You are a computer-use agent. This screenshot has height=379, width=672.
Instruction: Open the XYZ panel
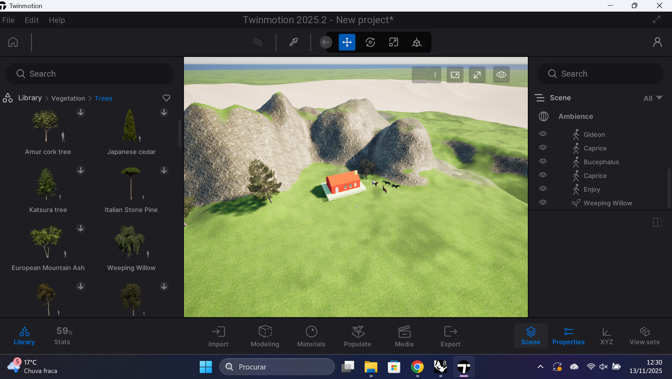tap(607, 336)
